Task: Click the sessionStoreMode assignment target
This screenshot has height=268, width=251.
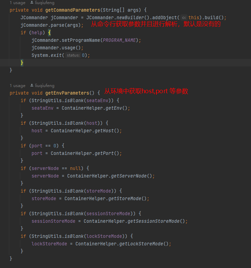Action: pyautogui.click(x=53, y=221)
